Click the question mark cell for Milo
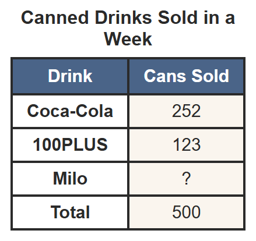 [186, 178]
